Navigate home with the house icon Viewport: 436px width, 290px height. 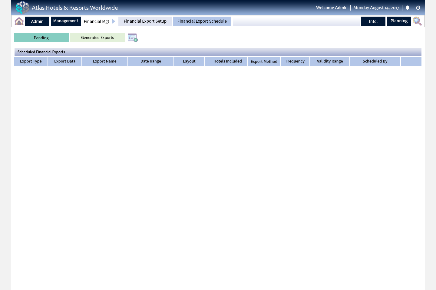[x=19, y=21]
